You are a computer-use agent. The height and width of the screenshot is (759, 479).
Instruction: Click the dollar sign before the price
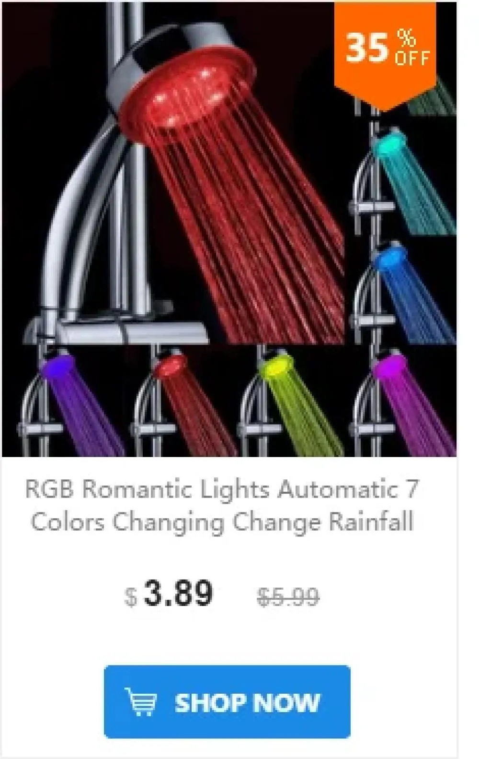(x=131, y=598)
